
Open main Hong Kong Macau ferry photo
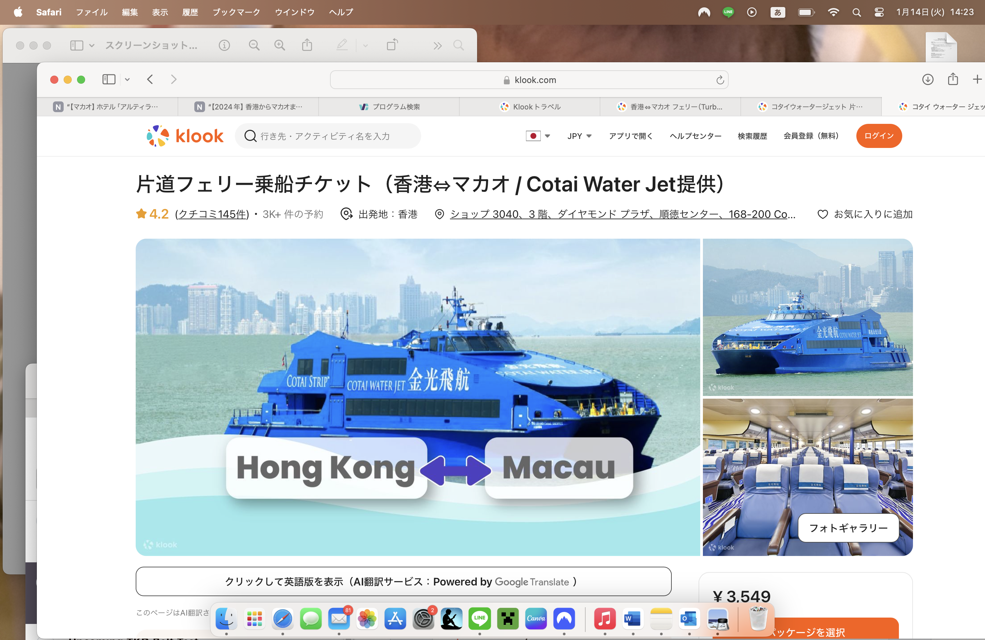(x=417, y=397)
